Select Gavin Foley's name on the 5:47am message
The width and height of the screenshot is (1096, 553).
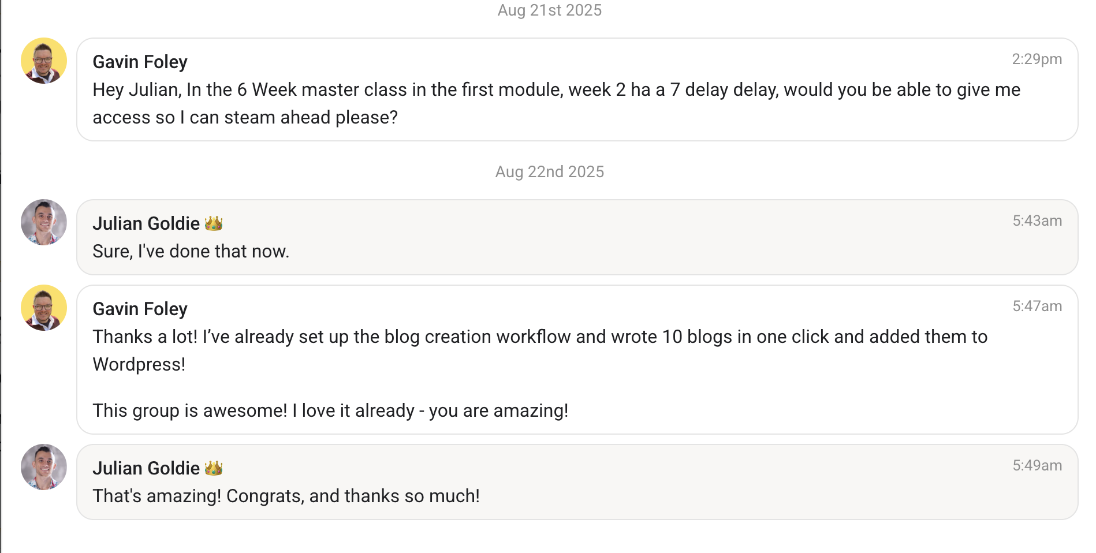140,309
